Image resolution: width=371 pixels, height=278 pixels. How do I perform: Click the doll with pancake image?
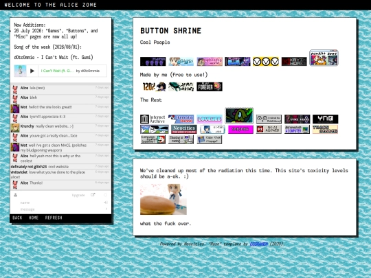pos(164,199)
